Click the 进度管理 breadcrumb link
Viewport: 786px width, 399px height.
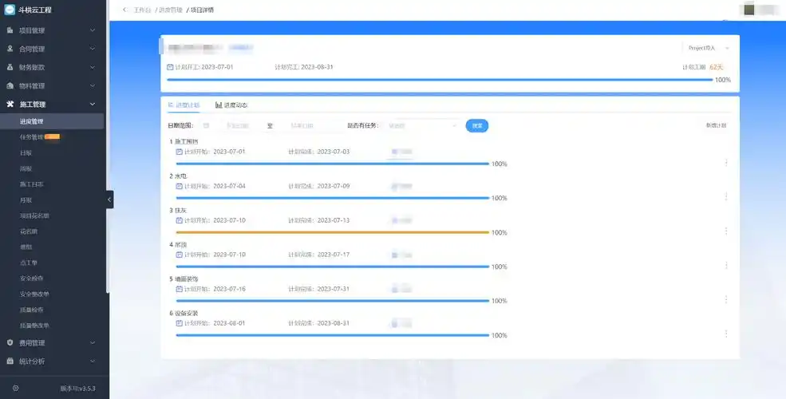coord(171,10)
